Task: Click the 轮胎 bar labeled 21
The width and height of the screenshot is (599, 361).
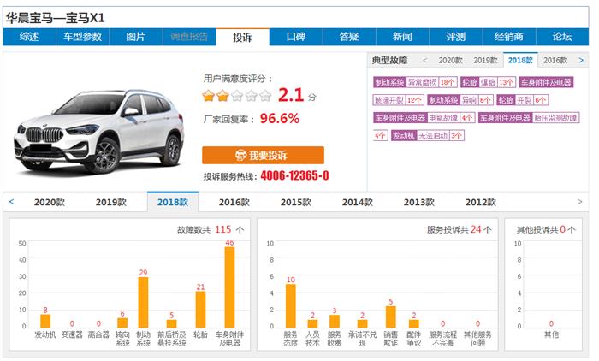Action: pyautogui.click(x=200, y=310)
